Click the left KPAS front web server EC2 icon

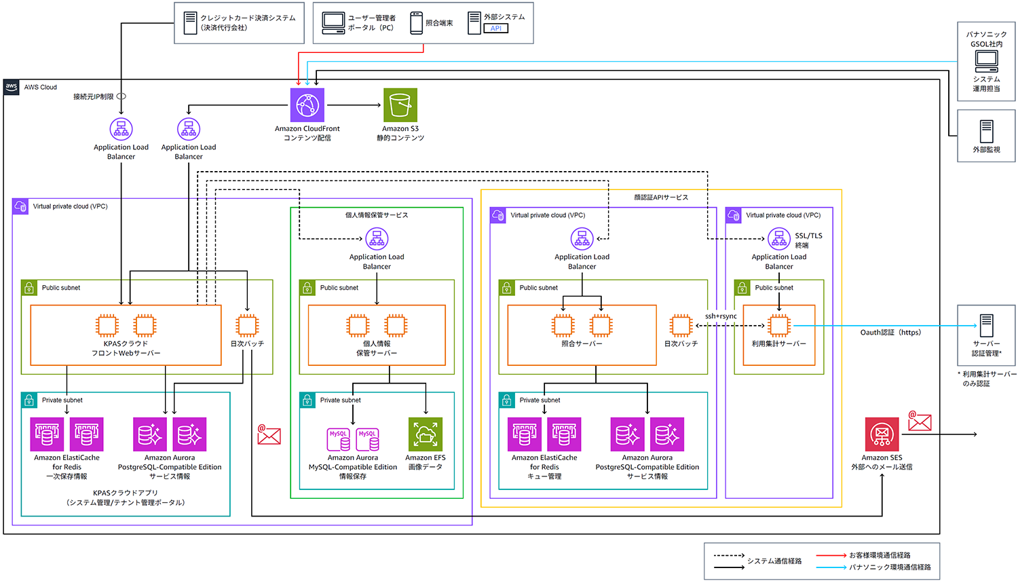point(107,326)
